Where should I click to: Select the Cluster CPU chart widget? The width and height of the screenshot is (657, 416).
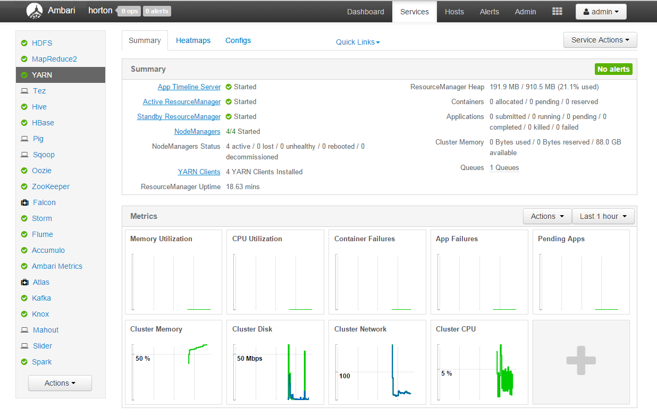[x=479, y=362]
